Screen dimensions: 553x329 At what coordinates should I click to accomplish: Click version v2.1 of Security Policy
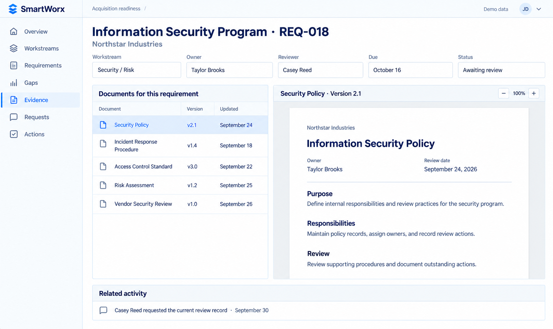(x=192, y=125)
